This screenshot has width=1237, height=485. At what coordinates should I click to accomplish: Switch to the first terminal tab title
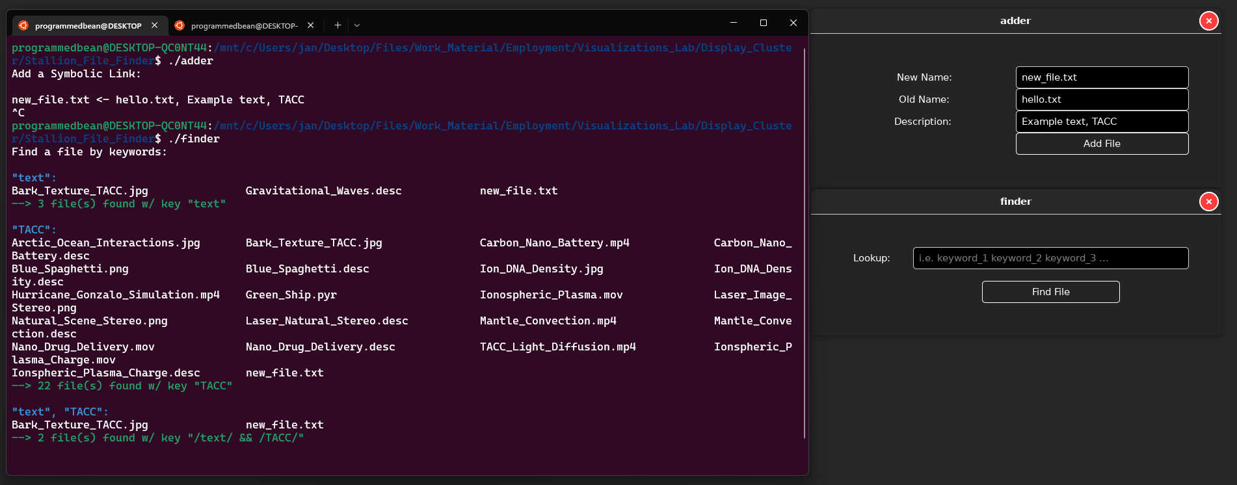tap(88, 26)
